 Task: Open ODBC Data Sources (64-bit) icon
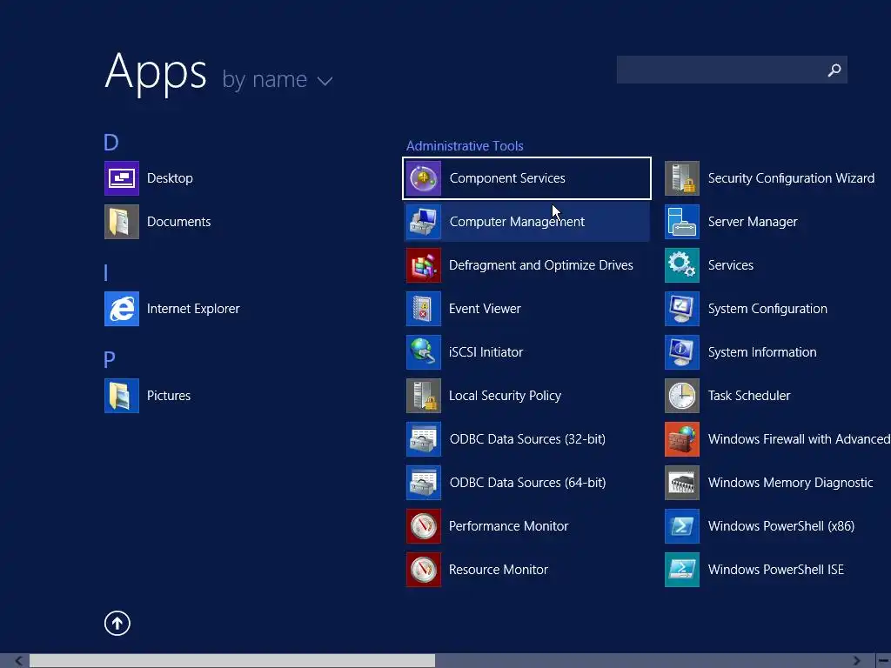(424, 483)
